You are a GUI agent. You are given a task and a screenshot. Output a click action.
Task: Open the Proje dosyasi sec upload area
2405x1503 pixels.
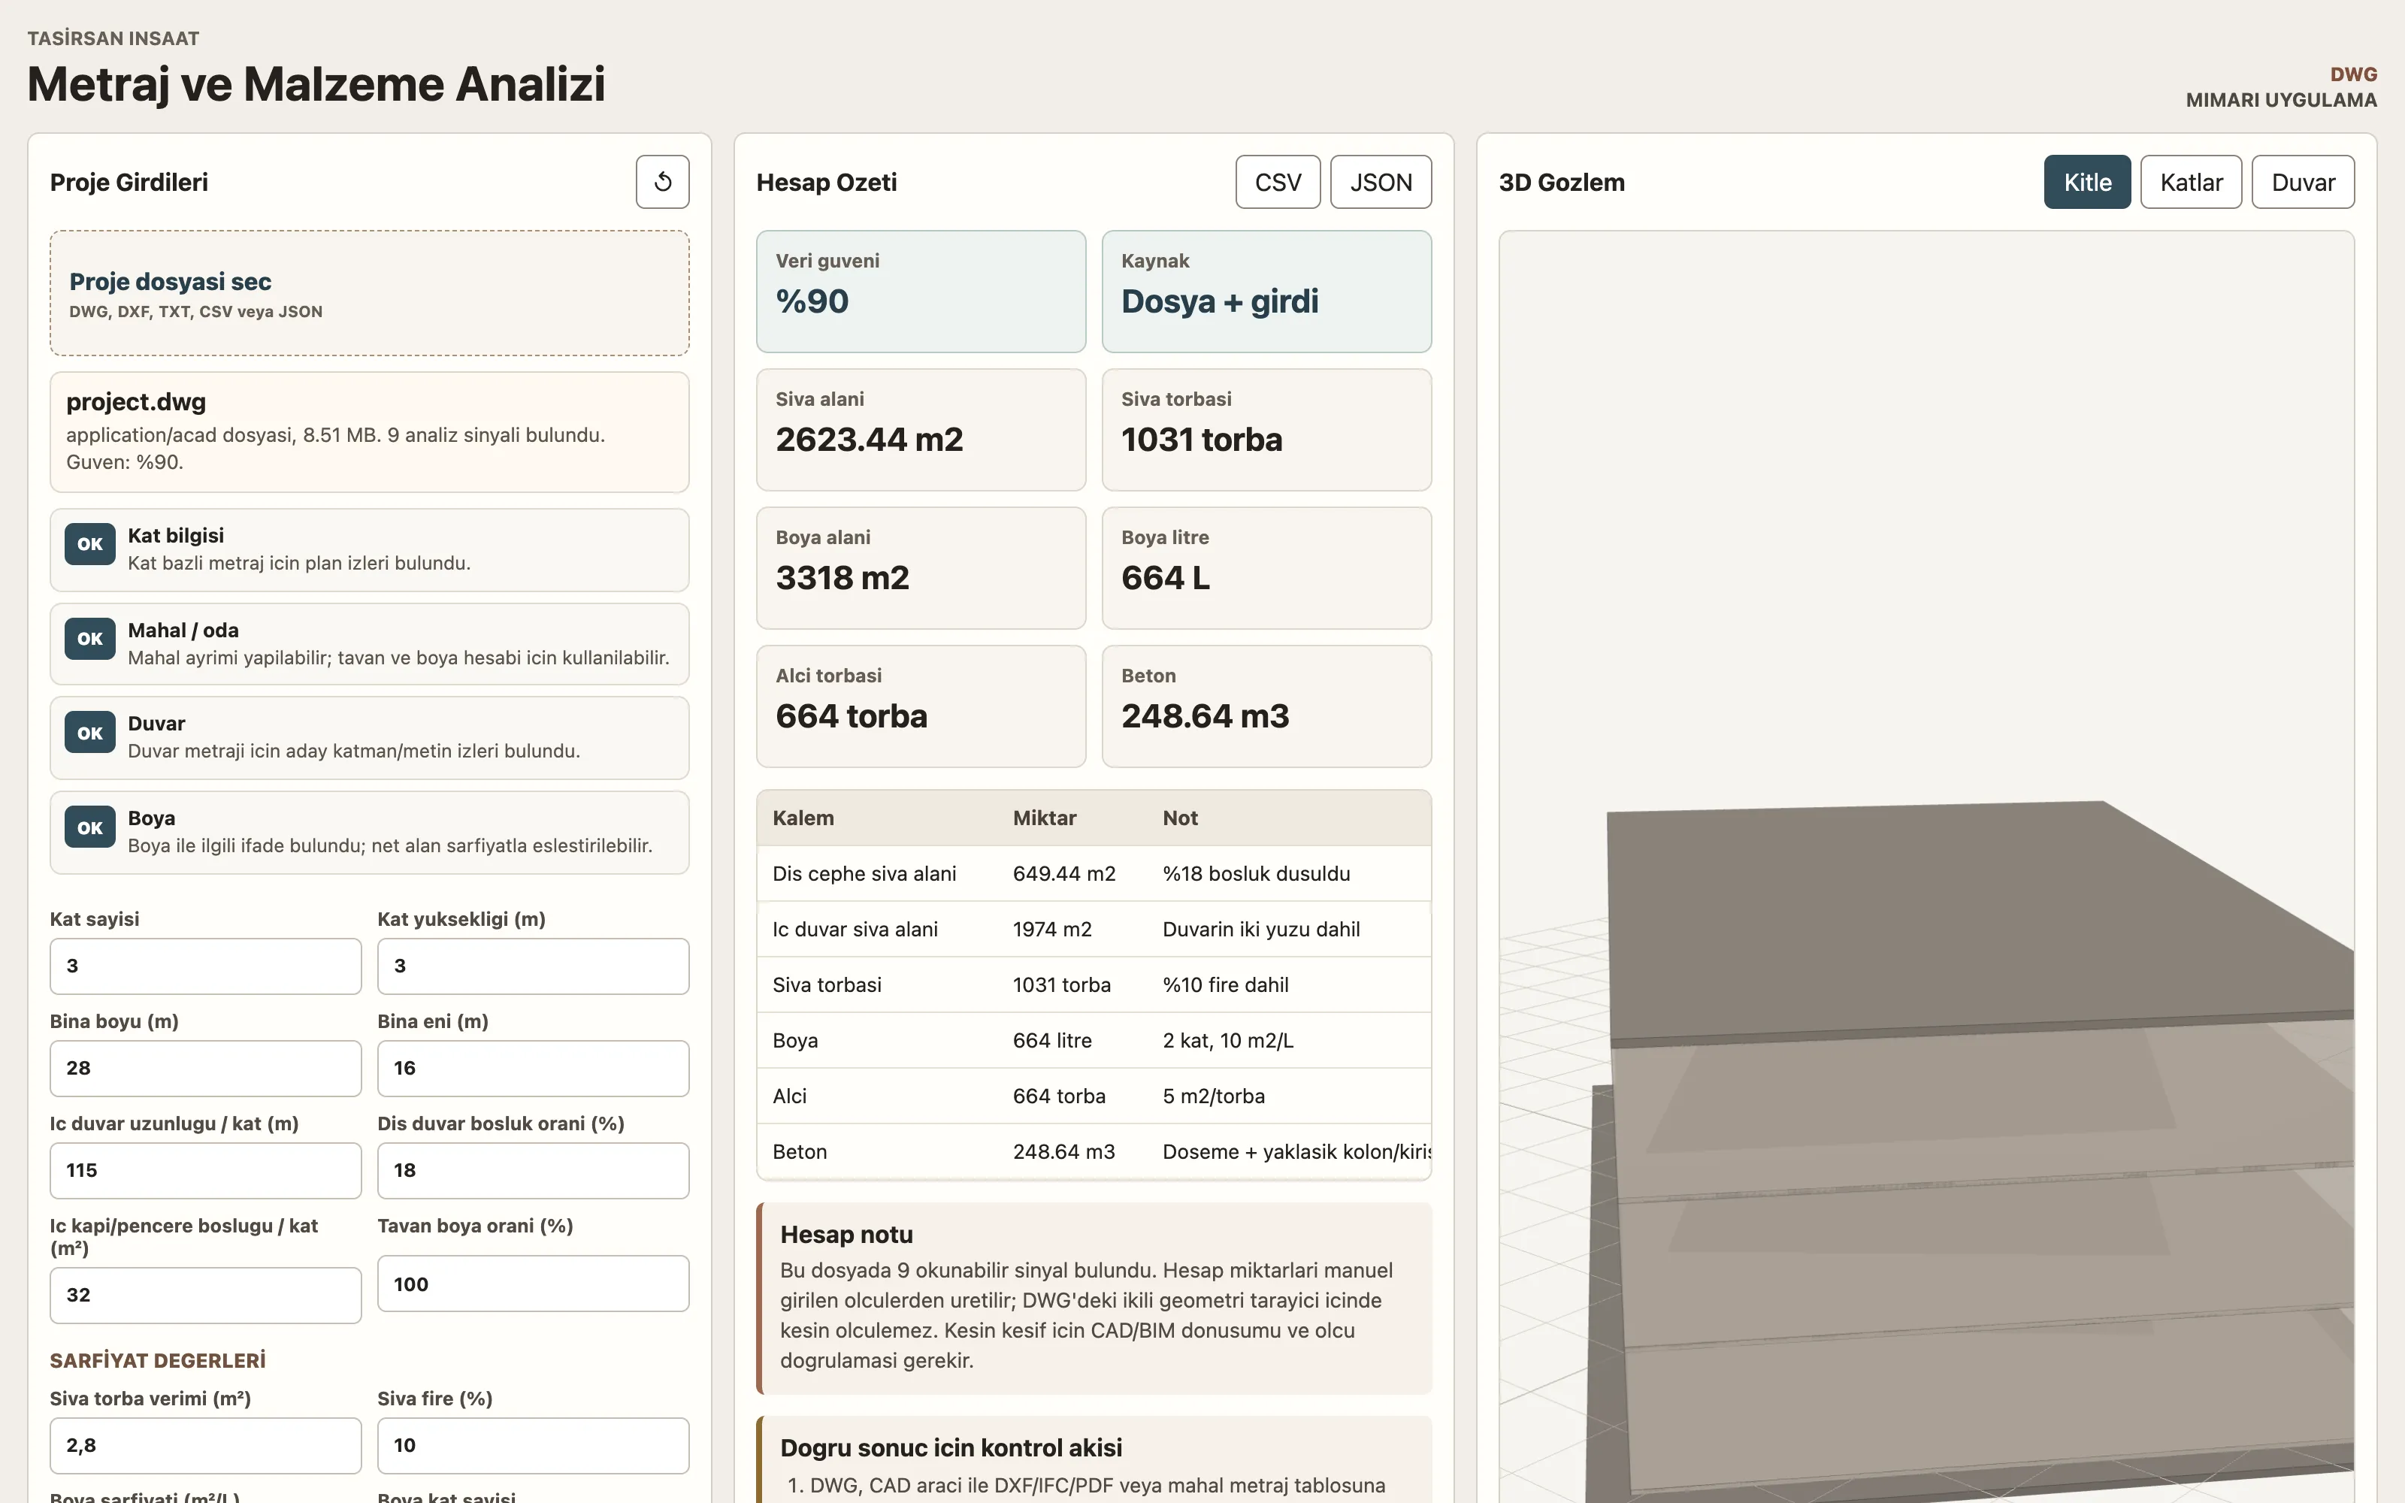tap(370, 293)
